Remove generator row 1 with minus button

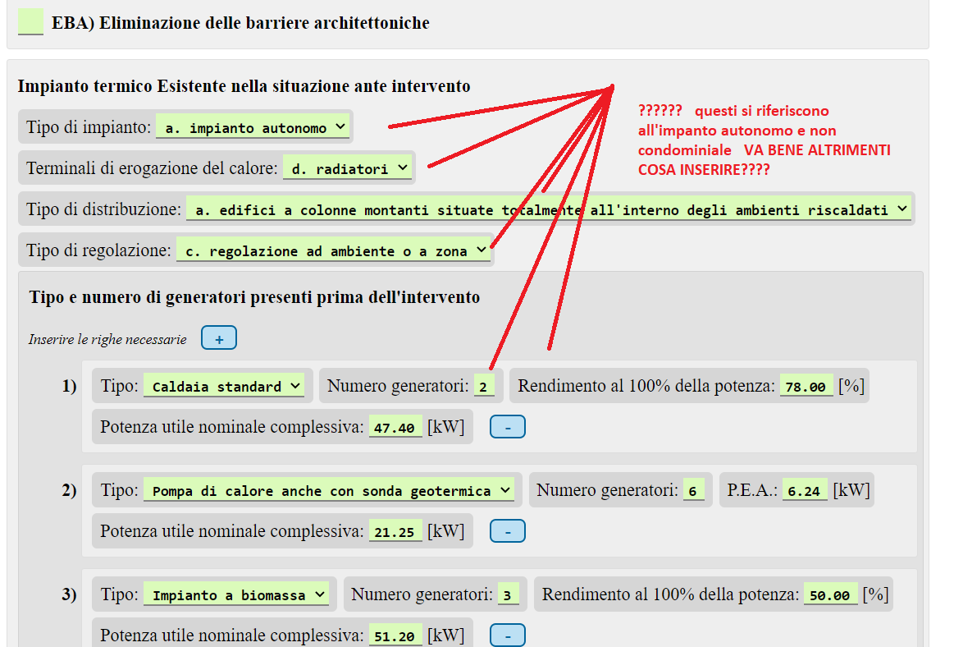507,428
